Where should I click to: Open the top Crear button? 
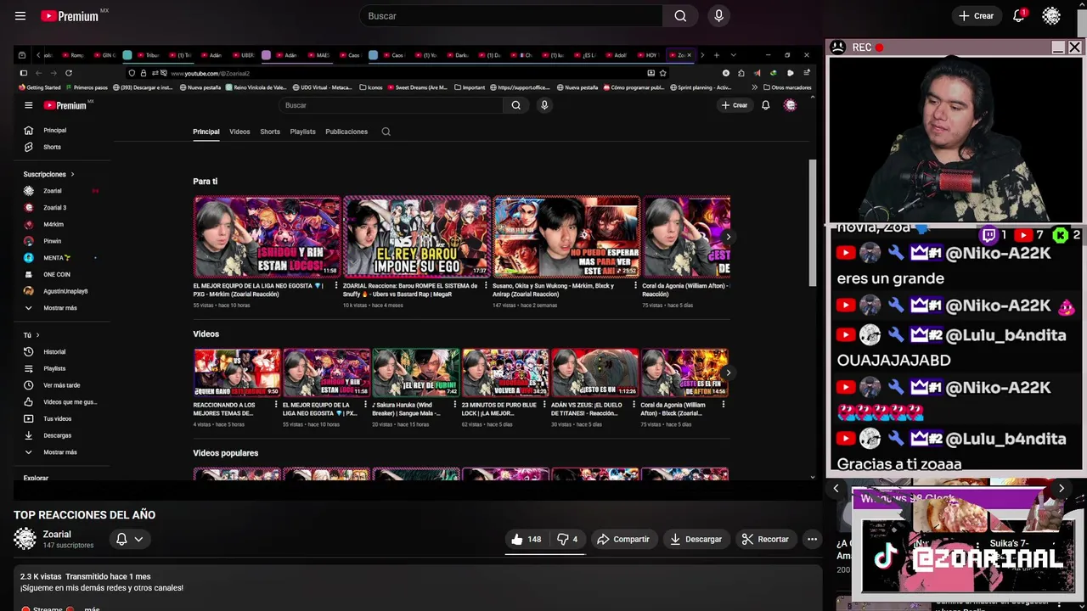coord(976,16)
